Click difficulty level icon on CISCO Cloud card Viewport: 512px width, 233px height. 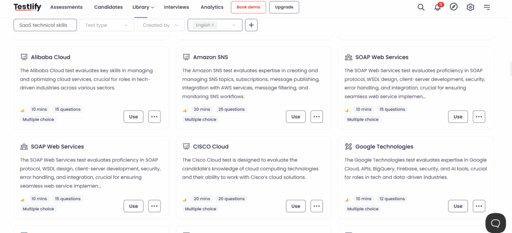[x=185, y=199]
